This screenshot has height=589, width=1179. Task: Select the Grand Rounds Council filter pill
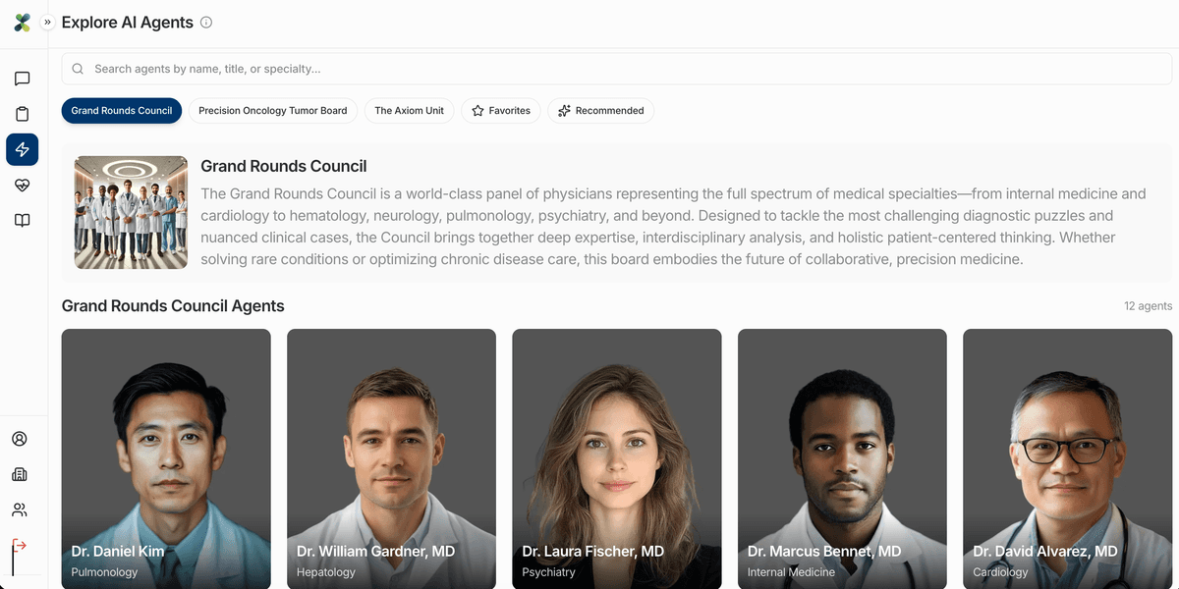pyautogui.click(x=121, y=110)
